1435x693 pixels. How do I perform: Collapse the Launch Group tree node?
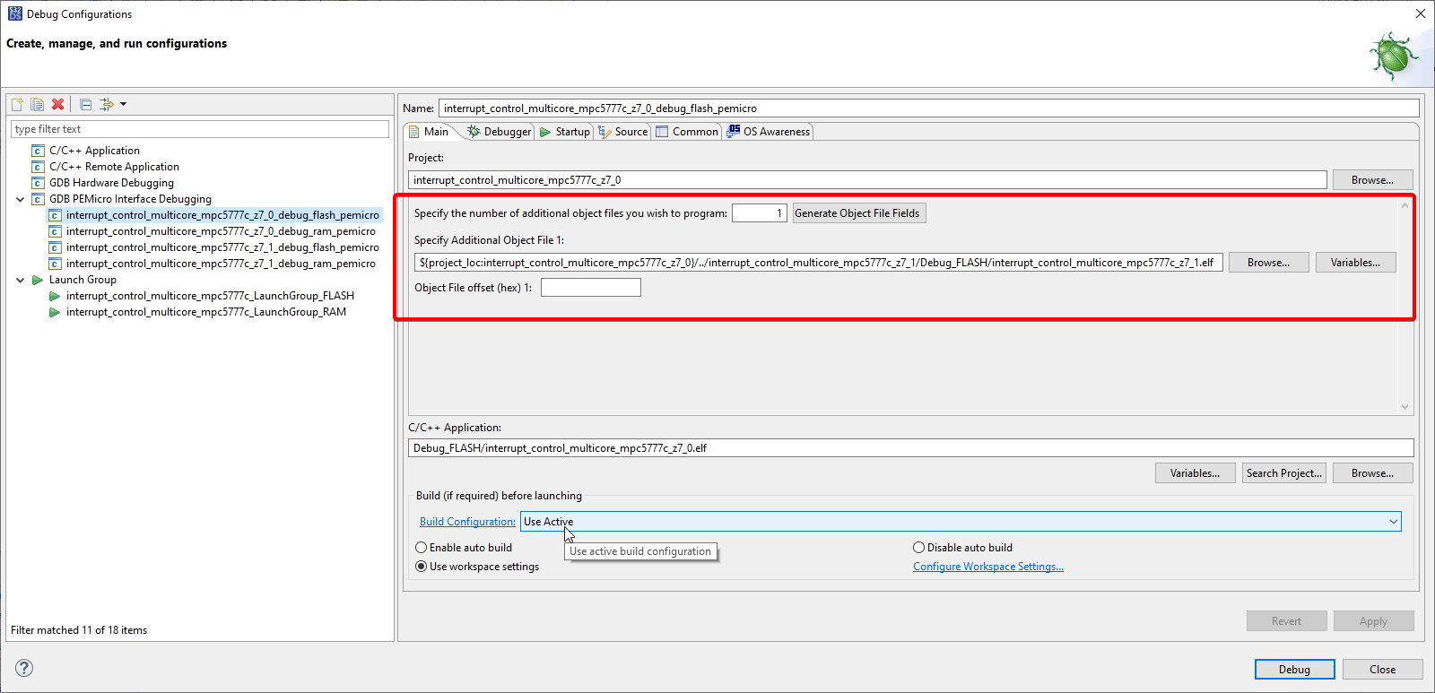coord(20,280)
